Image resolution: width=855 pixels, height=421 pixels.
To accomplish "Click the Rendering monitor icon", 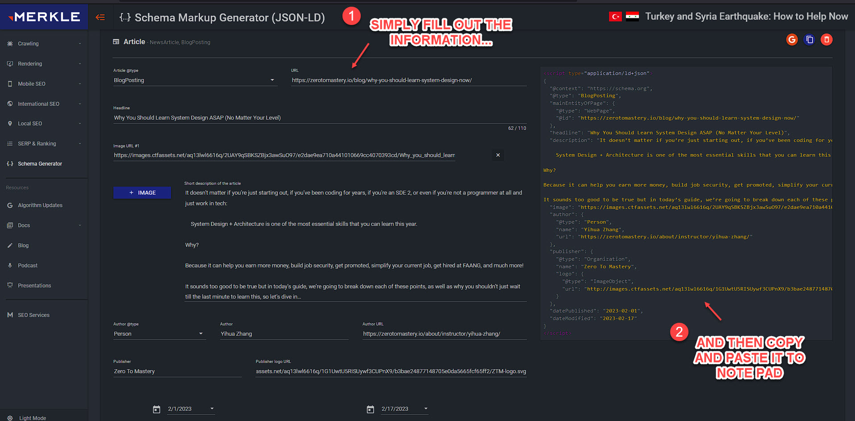I will 10,64.
